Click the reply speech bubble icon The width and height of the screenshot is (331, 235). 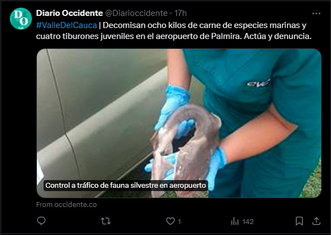click(41, 221)
